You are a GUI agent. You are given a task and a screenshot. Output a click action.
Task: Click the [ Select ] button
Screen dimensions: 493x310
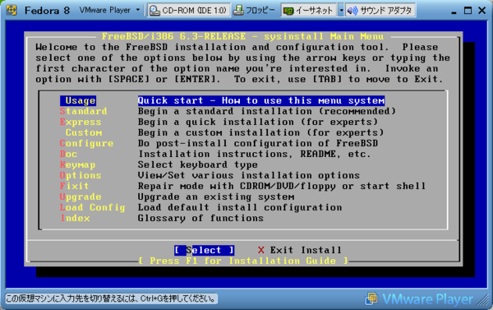pyautogui.click(x=204, y=250)
